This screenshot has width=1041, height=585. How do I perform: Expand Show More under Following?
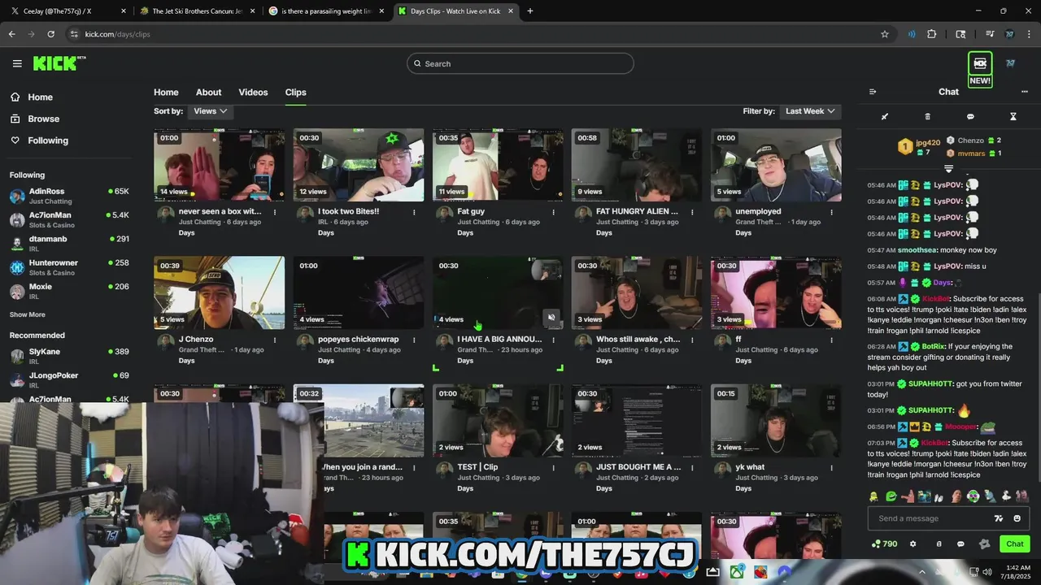[x=28, y=314]
